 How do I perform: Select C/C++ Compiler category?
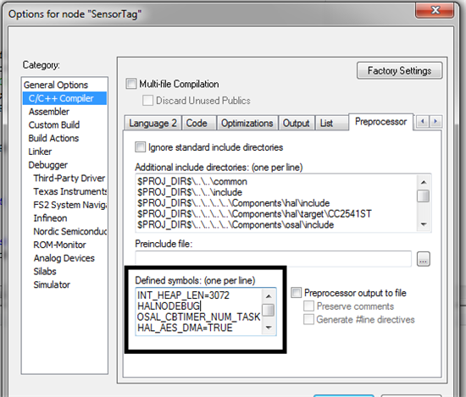click(x=64, y=98)
